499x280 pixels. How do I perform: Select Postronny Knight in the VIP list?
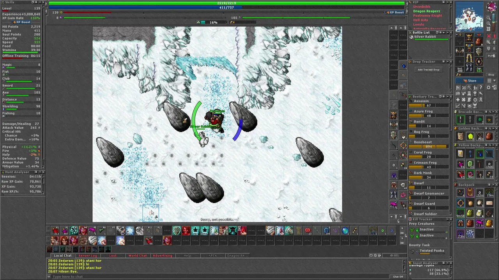coord(427,16)
